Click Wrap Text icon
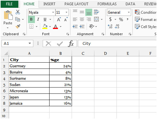 pyautogui.click(x=97, y=12)
